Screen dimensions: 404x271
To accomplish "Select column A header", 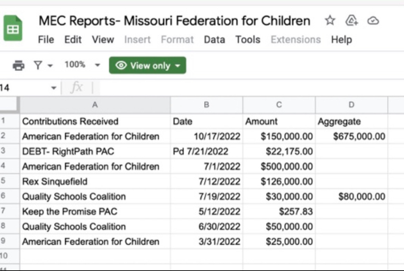I will [x=95, y=105].
